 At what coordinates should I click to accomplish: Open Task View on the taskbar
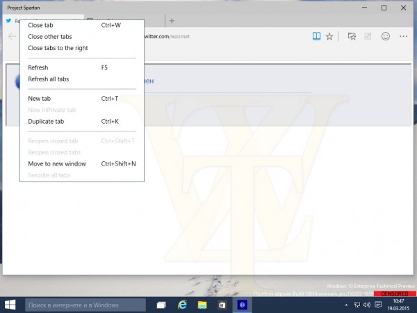click(161, 305)
